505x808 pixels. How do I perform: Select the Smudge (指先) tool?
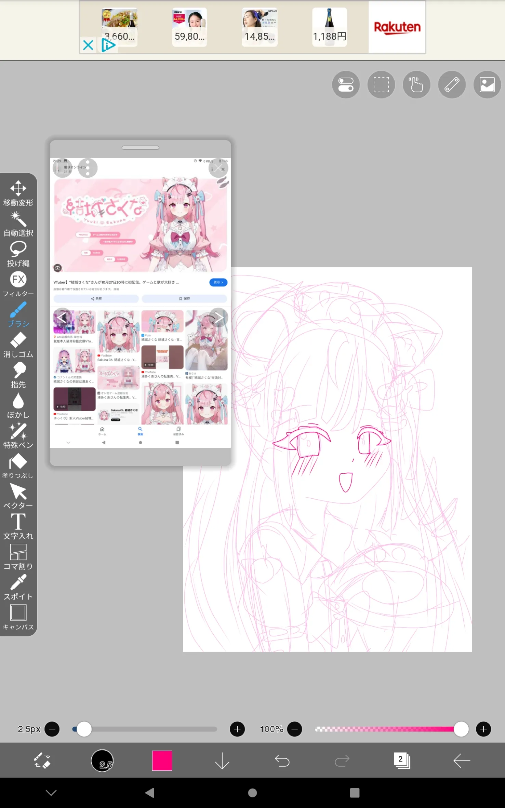pyautogui.click(x=18, y=375)
